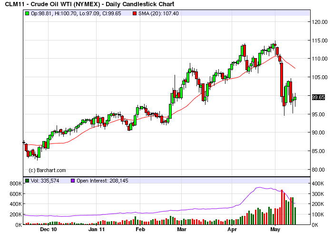
Task: Click the 300K open interest axis label
Action: point(318,194)
